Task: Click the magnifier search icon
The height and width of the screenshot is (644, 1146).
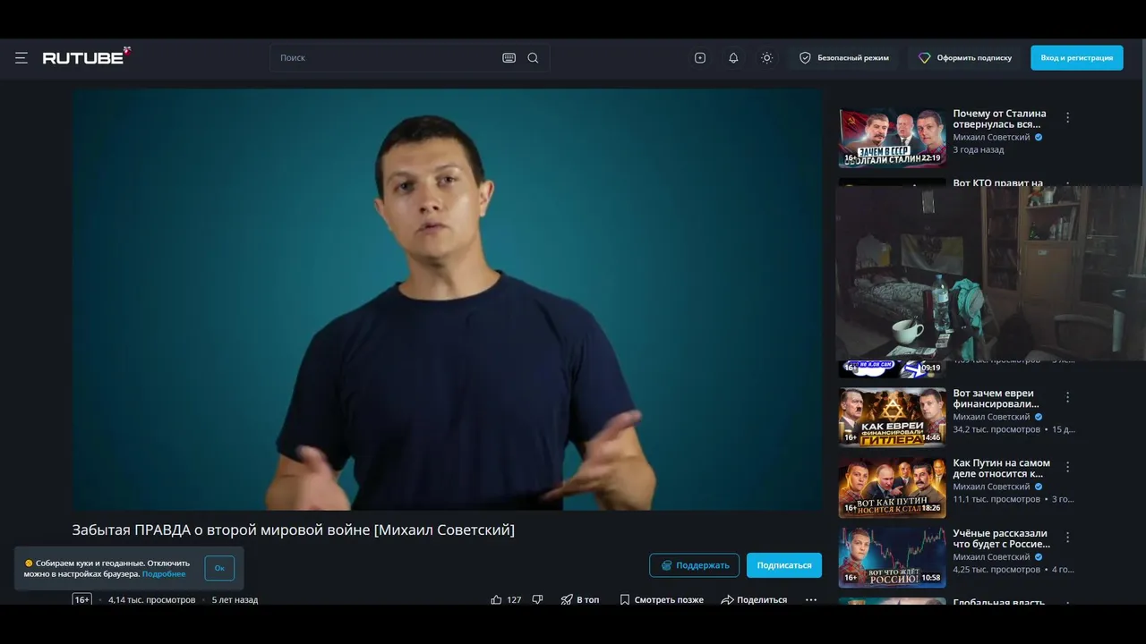Action: coord(533,58)
